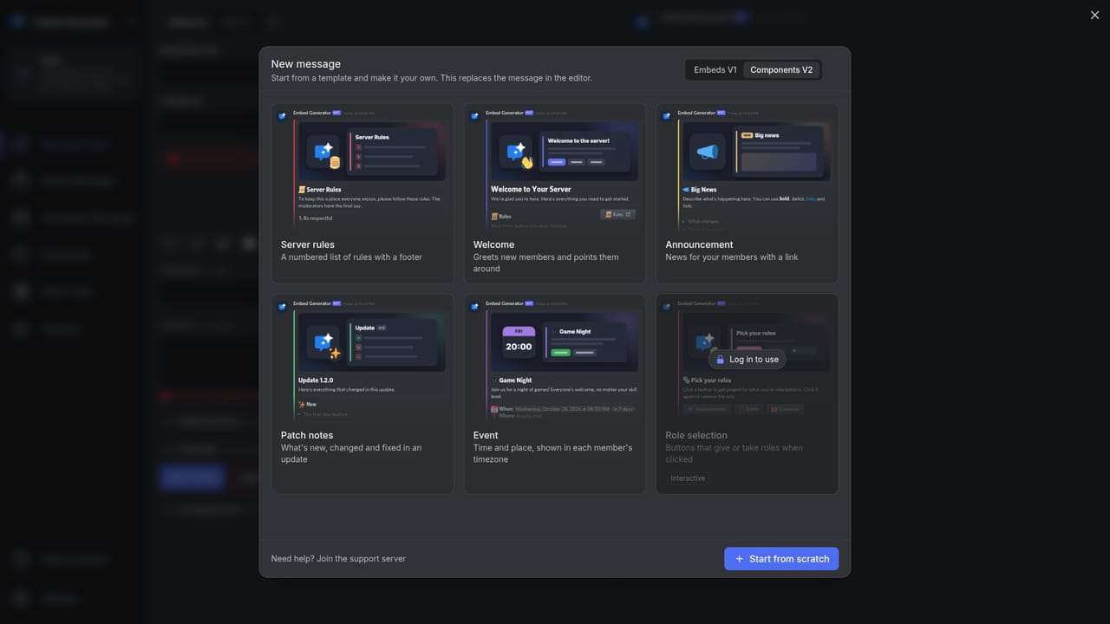Screen dimensions: 1110x624
Task: Click the 'New message' dialog heading
Action: click(x=306, y=64)
